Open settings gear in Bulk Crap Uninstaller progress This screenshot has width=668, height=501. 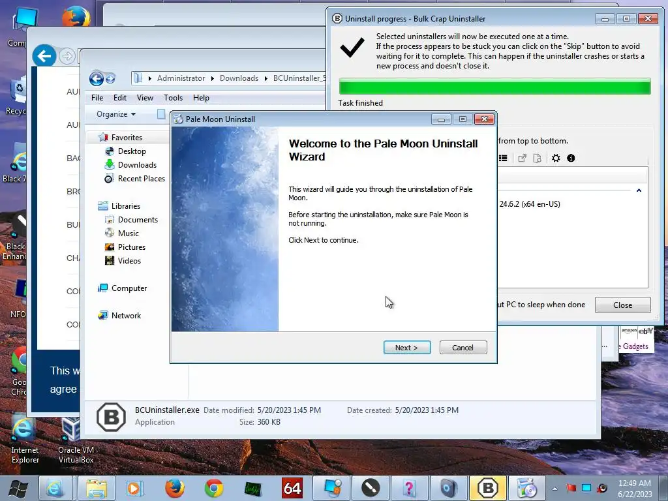tap(556, 158)
